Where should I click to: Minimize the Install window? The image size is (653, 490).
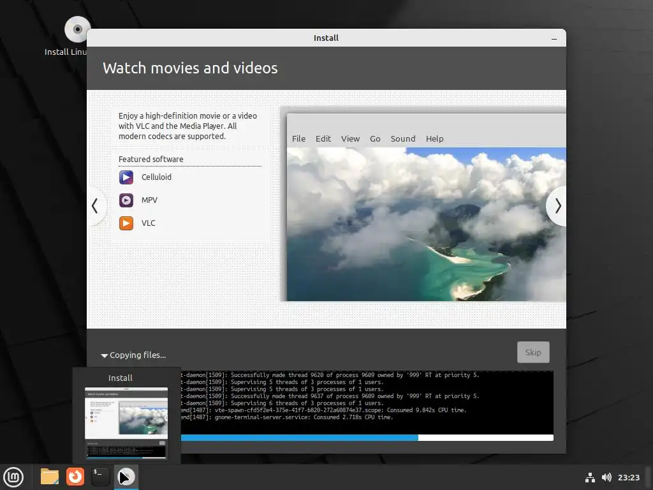[x=554, y=38]
